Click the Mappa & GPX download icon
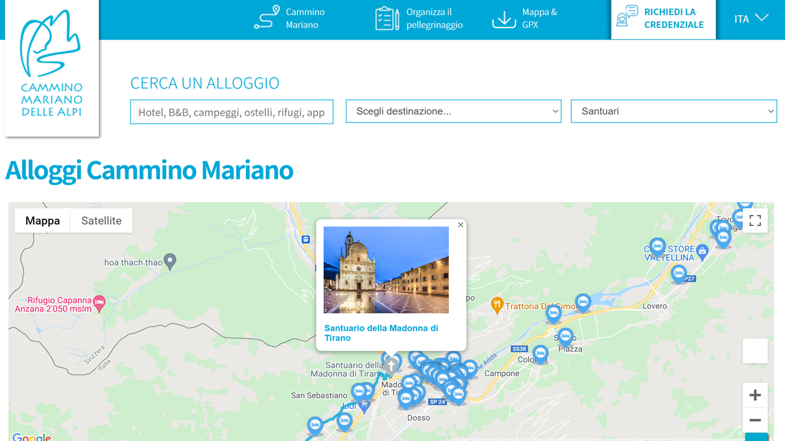 coord(504,19)
